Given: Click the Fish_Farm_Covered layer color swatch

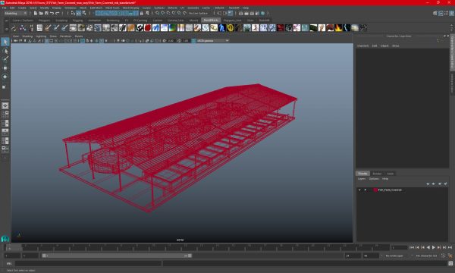Looking at the screenshot, I should (375, 190).
